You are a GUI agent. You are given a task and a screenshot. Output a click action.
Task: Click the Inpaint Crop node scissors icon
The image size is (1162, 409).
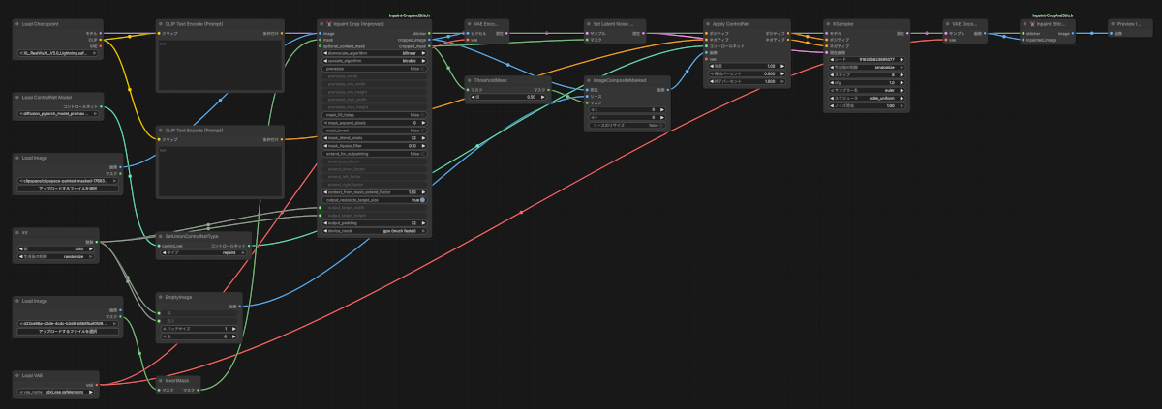(329, 22)
